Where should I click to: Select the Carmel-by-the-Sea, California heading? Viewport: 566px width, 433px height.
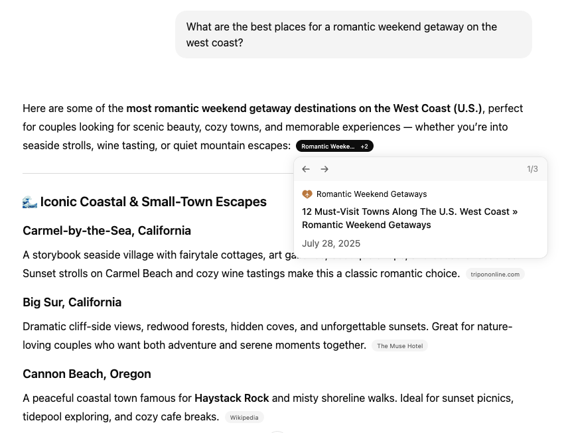tap(107, 231)
